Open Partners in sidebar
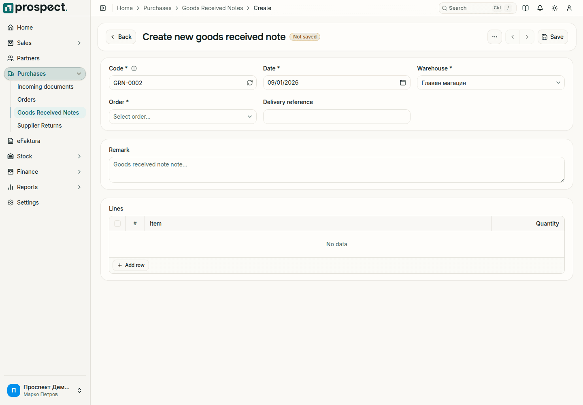The height and width of the screenshot is (405, 583). [45, 58]
